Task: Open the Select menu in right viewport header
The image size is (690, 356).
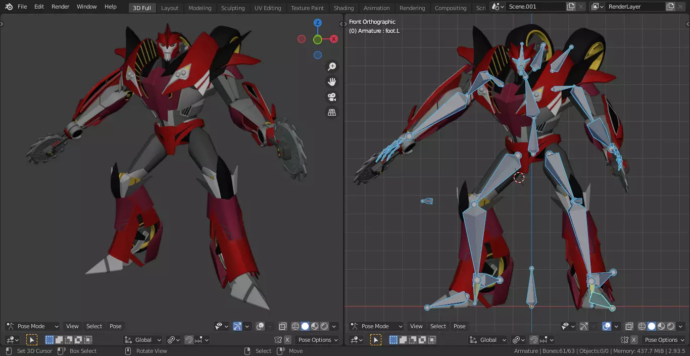Action: [438, 326]
